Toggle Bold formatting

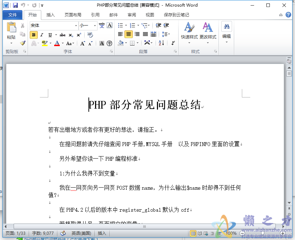coord(34,35)
